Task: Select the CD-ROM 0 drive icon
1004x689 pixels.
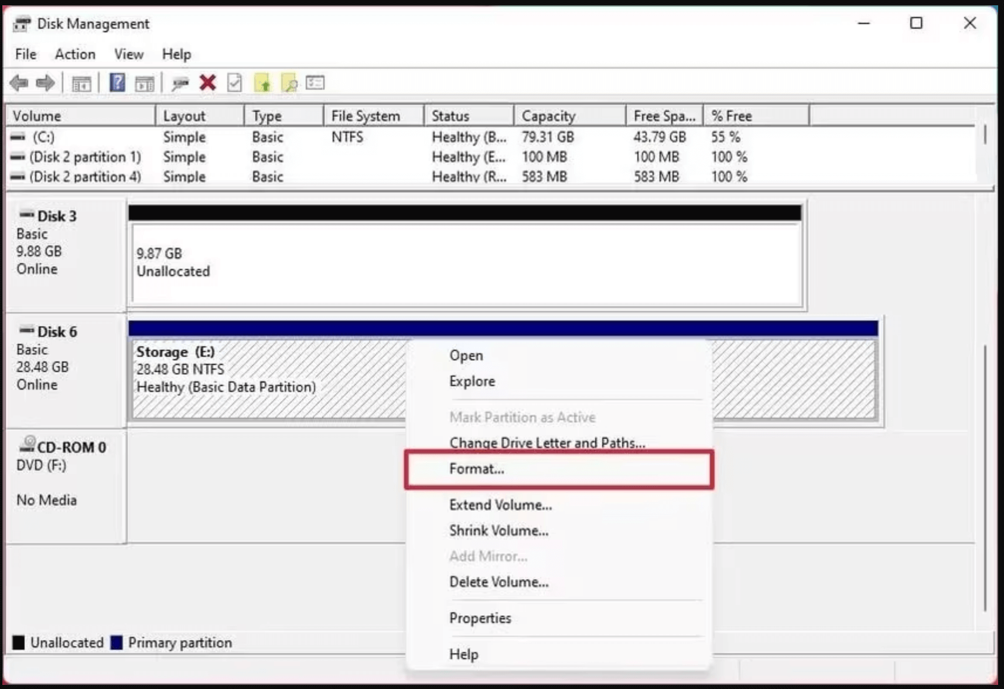Action: coord(26,445)
